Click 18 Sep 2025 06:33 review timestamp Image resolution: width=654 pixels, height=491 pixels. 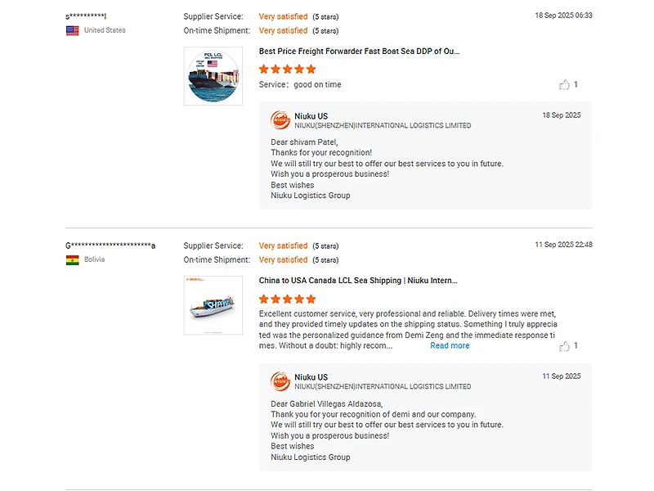click(x=563, y=16)
